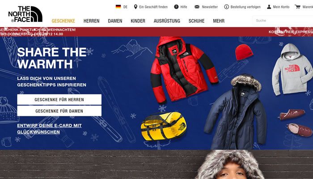Expand the Damen navigation category

coord(115,21)
